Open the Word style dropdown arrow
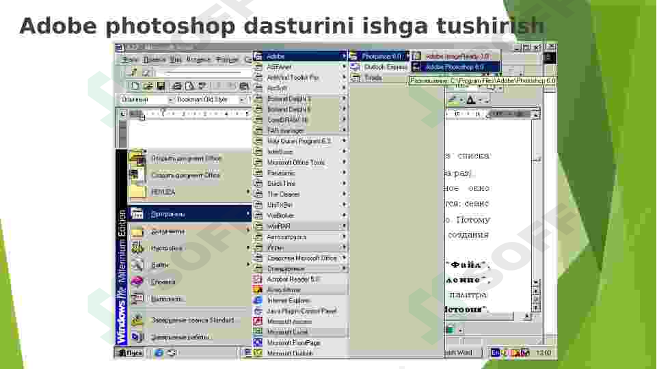The image size is (657, 369). click(170, 100)
